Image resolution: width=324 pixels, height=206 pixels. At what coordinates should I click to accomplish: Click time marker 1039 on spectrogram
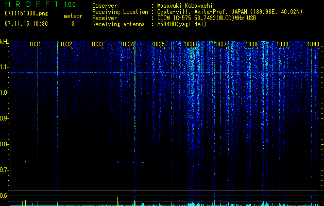point(282,44)
